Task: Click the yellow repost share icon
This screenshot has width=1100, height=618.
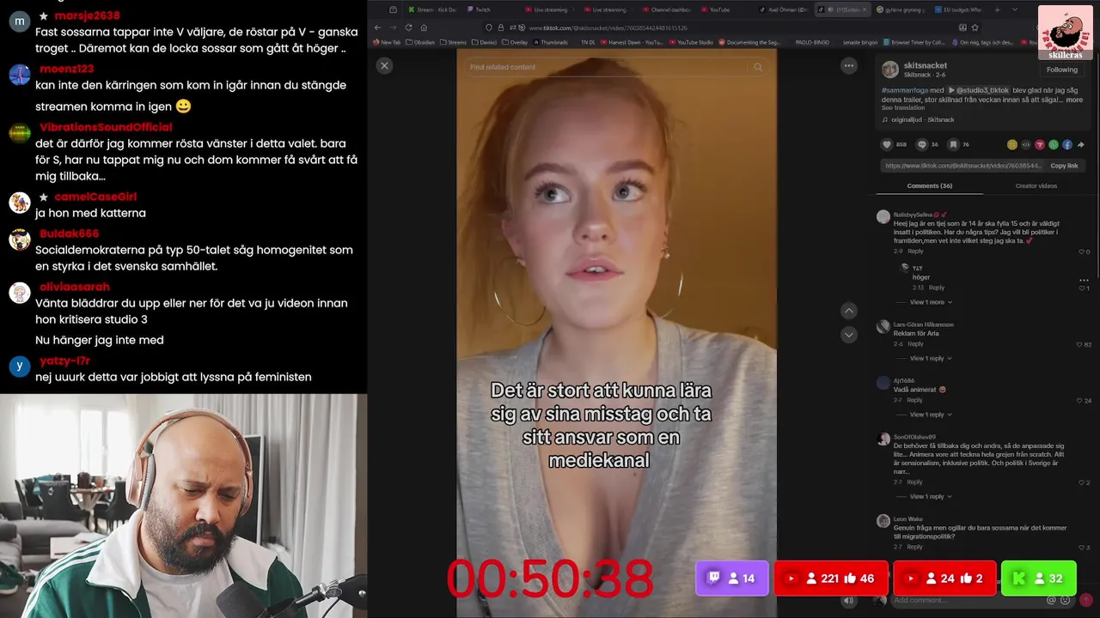Action: coord(1012,144)
